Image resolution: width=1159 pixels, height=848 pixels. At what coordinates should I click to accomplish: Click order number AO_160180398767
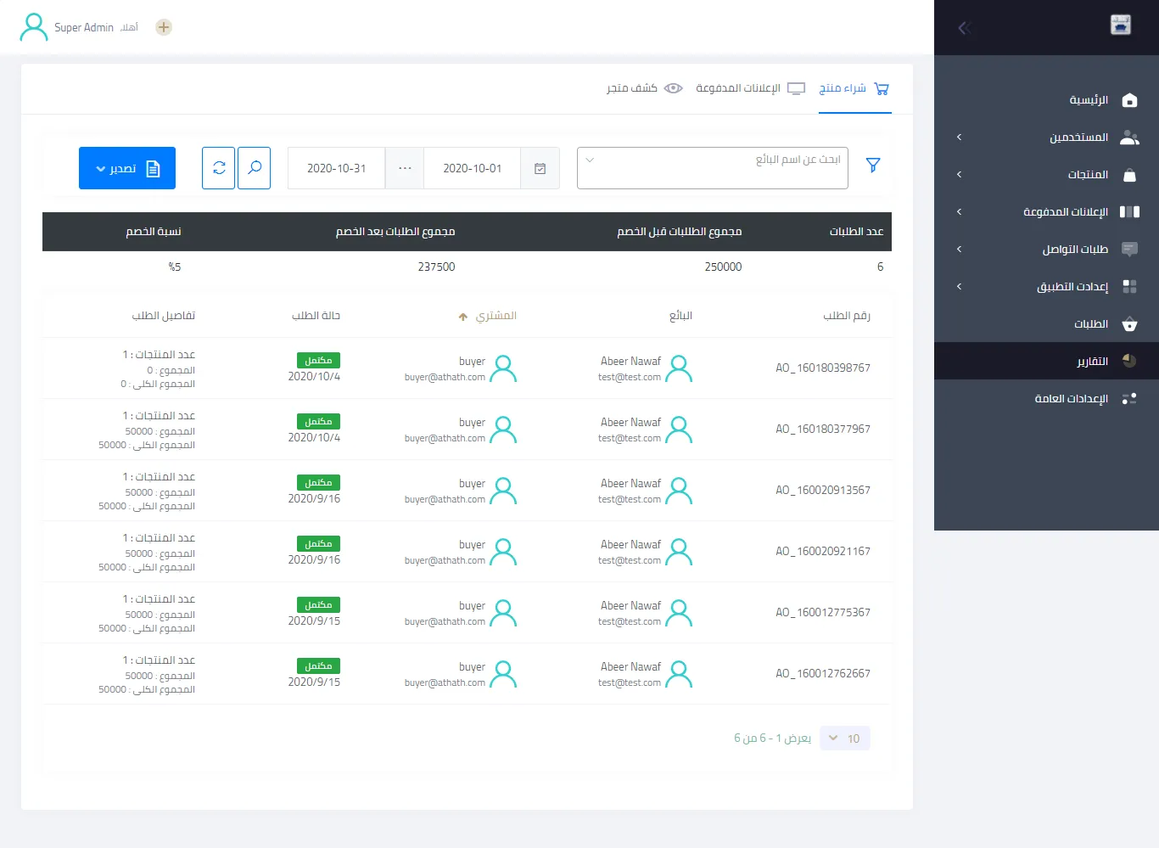[x=822, y=368]
